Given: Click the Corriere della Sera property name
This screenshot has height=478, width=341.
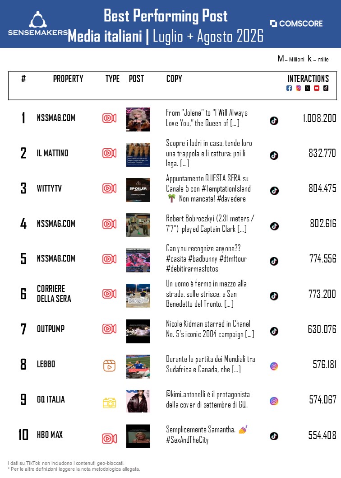Looking at the screenshot, I should pos(54,294).
